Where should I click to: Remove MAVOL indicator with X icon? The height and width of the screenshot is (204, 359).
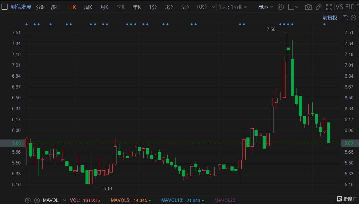(x=37, y=200)
